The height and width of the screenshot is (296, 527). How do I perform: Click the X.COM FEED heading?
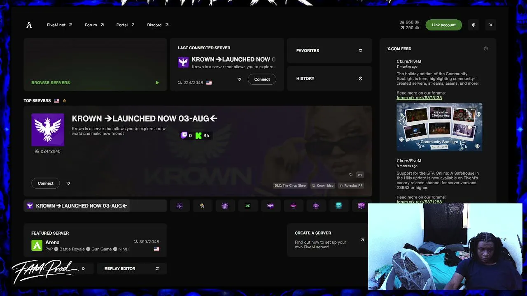coord(399,49)
